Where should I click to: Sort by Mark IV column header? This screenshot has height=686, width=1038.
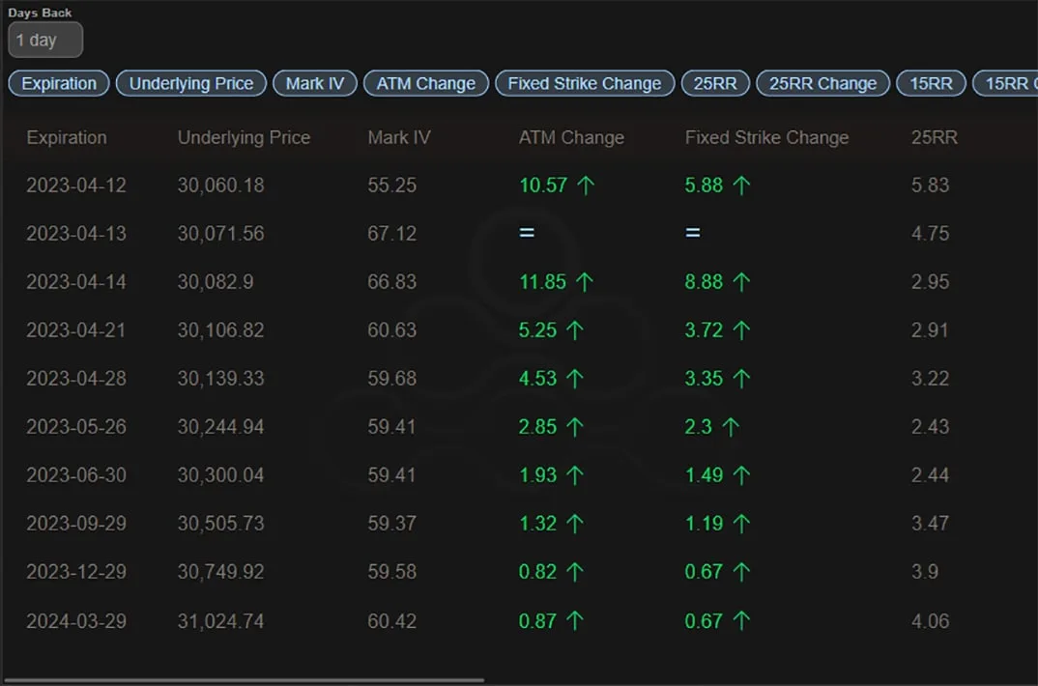(399, 137)
